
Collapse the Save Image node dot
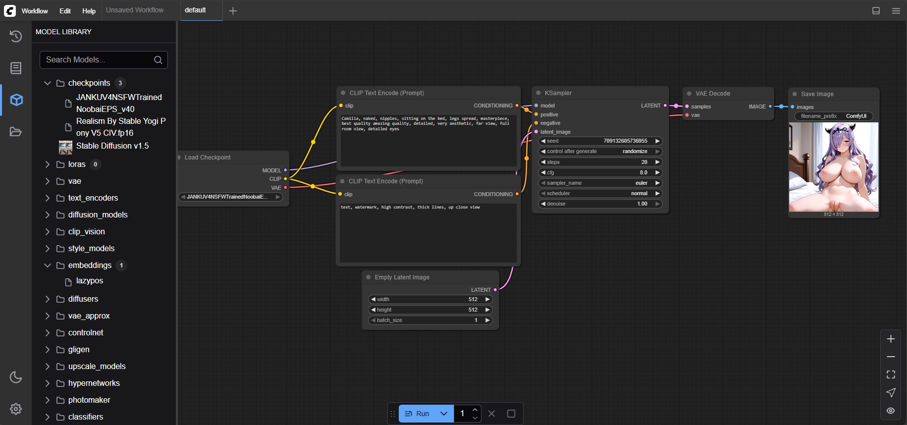795,94
